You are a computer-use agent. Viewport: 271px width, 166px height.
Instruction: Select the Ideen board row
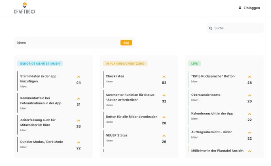pos(65,42)
